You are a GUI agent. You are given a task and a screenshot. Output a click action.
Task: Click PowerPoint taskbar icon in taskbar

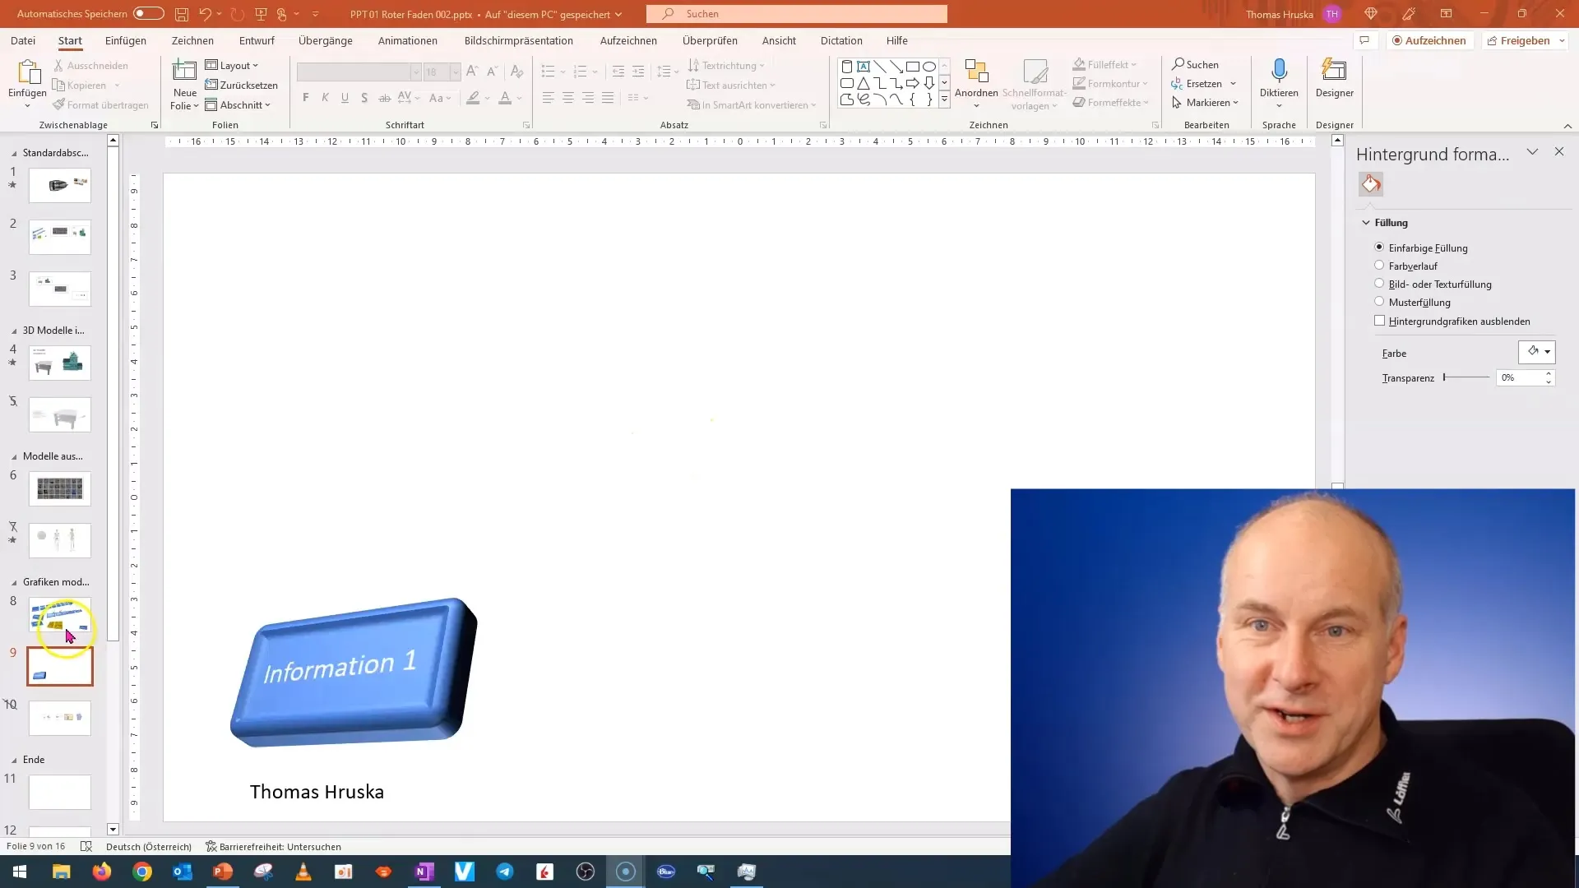coord(222,871)
